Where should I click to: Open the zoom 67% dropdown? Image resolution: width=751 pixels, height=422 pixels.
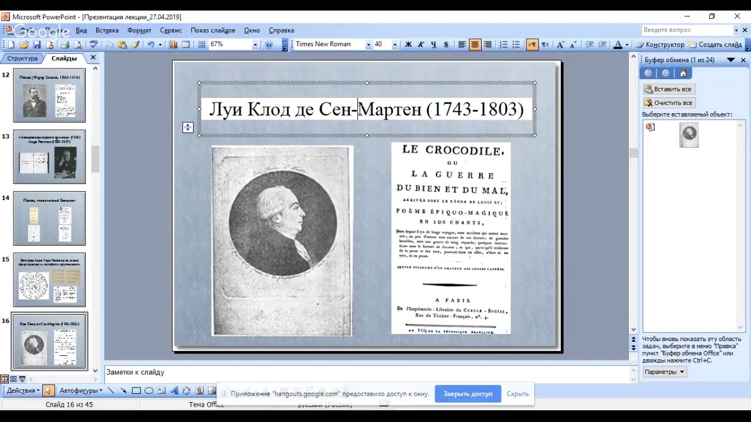[255, 45]
